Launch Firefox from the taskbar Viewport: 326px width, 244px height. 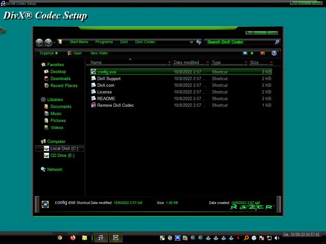point(73,238)
